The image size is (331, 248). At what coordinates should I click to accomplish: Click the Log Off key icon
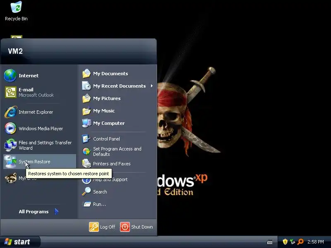94,227
